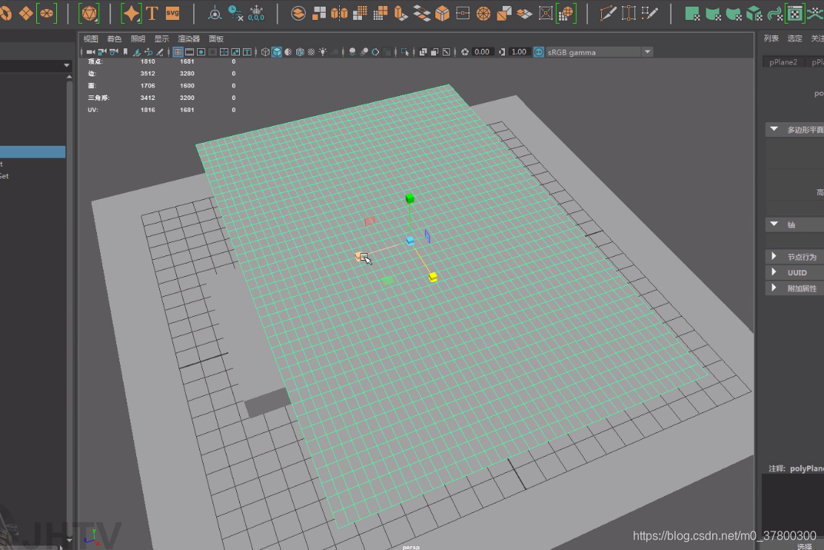Viewport: 824px width, 550px height.
Task: Click the lock camera panel icon
Action: coord(102,52)
